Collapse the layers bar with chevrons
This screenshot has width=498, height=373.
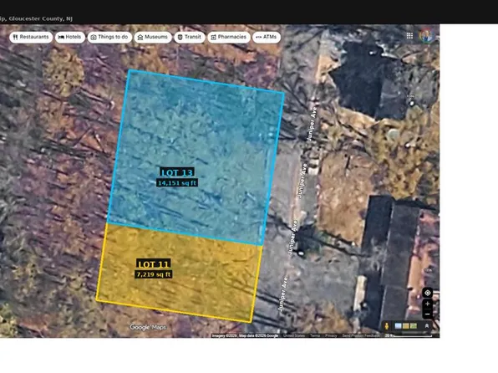coord(427,326)
